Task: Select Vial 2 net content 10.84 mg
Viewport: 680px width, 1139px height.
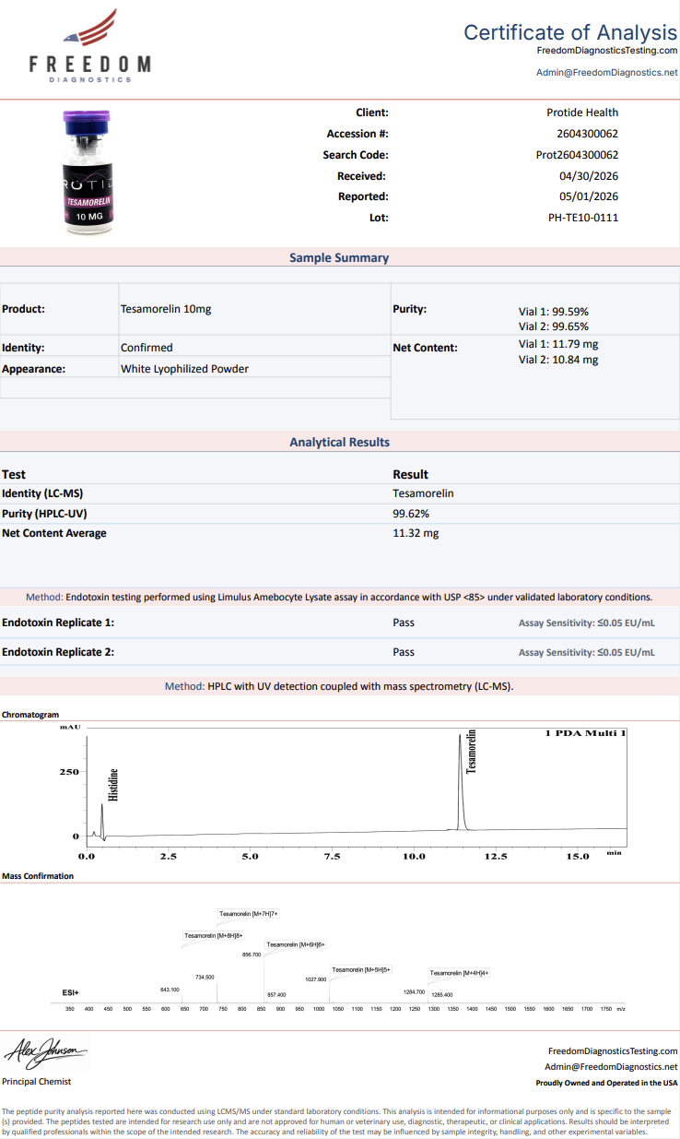Action: click(x=558, y=360)
